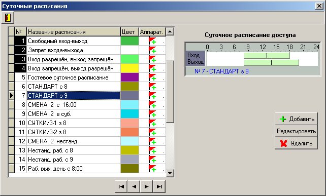Click hardware flag icon for СУТКИ/3-1 з 8
The width and height of the screenshot is (326, 196).
coord(153,123)
